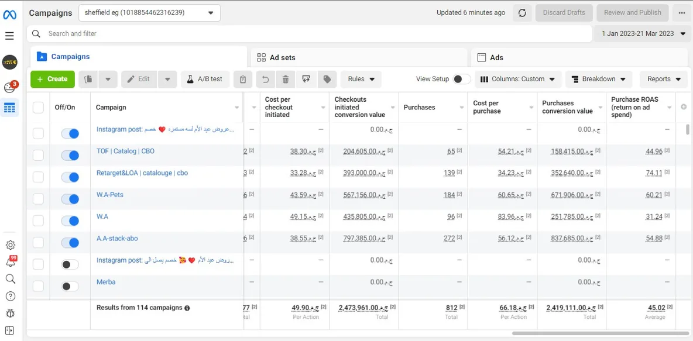This screenshot has width=693, height=341.
Task: Turn off the A.A-stack-abo campaign toggle
Action: (x=70, y=243)
